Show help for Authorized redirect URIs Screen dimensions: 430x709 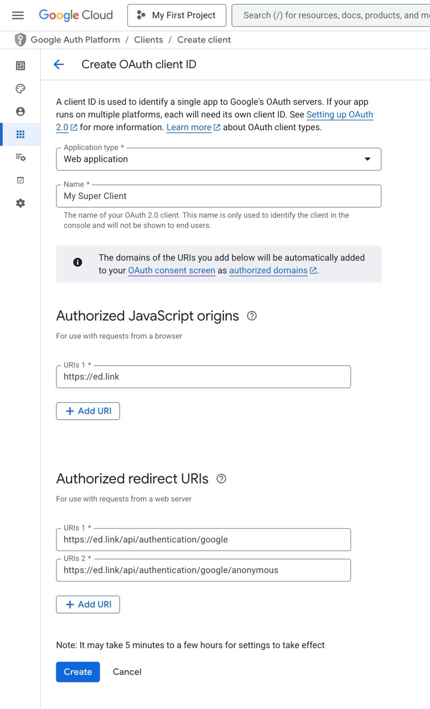pyautogui.click(x=221, y=479)
